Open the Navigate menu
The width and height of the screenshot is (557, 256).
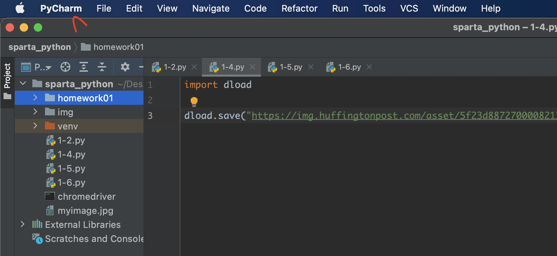tap(211, 8)
